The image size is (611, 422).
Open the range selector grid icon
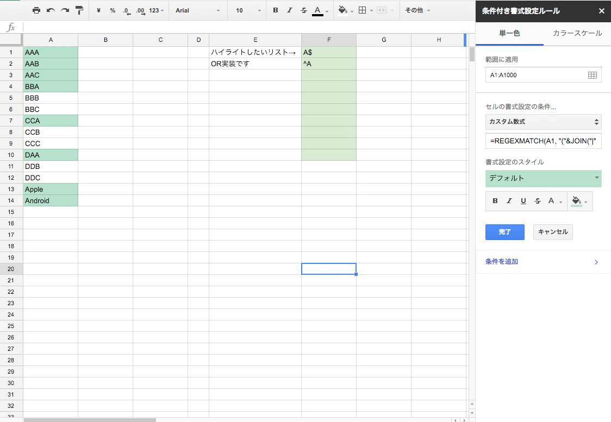(593, 75)
